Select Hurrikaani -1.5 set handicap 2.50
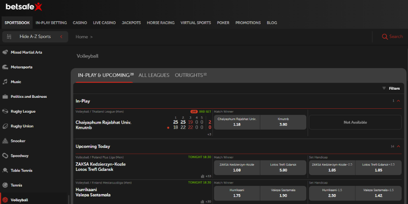408x204 pixels. click(x=332, y=193)
